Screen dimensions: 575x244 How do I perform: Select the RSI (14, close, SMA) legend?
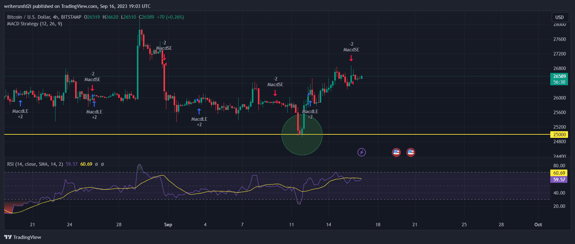35,164
